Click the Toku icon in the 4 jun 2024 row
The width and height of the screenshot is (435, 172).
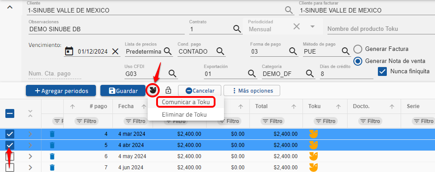pos(314,167)
